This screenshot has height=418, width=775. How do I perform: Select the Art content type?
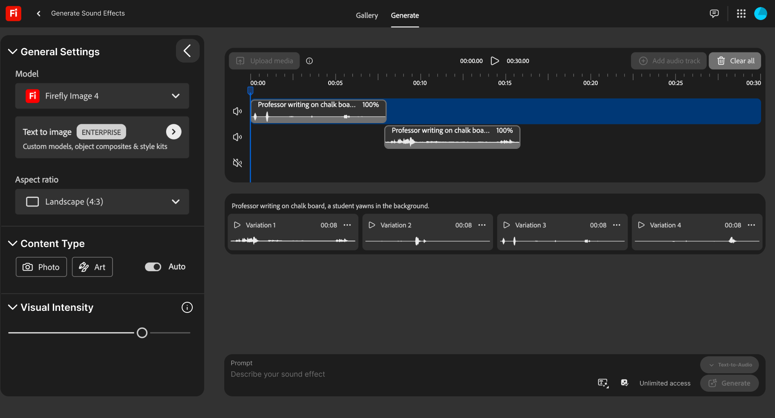point(92,267)
